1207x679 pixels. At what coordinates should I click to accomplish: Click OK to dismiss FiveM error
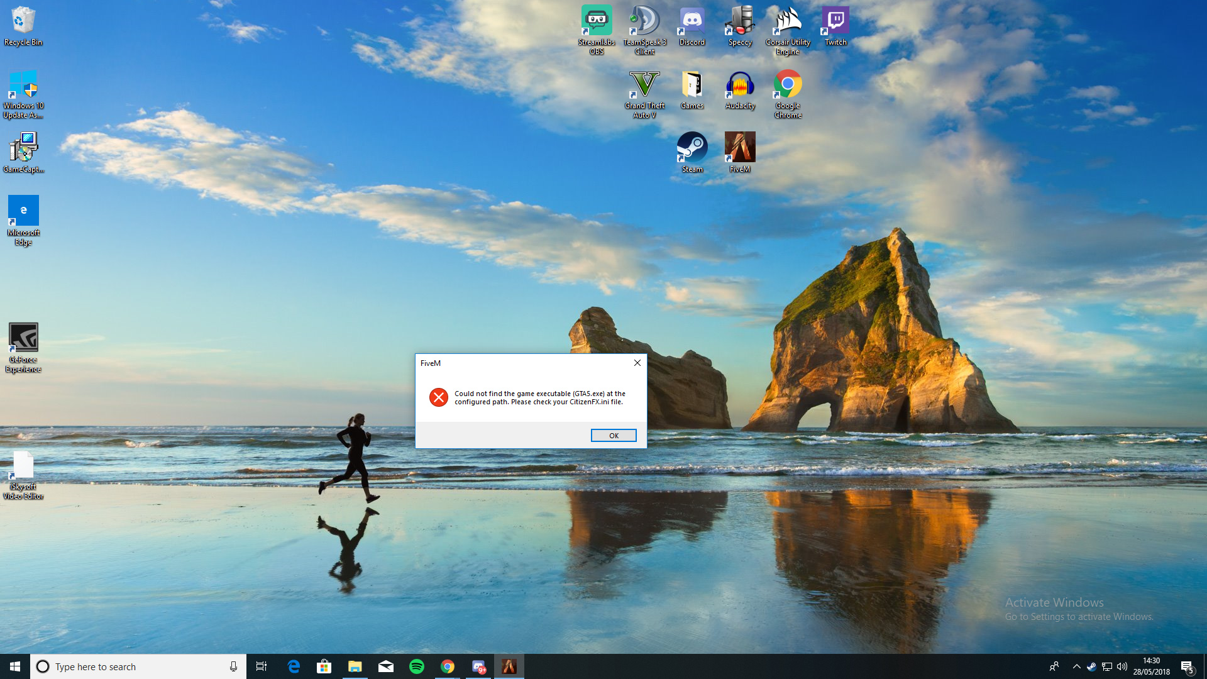[x=614, y=435]
